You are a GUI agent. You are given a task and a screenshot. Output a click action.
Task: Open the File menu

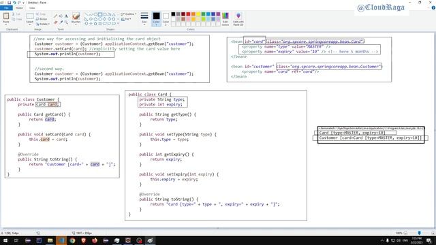click(6, 7)
